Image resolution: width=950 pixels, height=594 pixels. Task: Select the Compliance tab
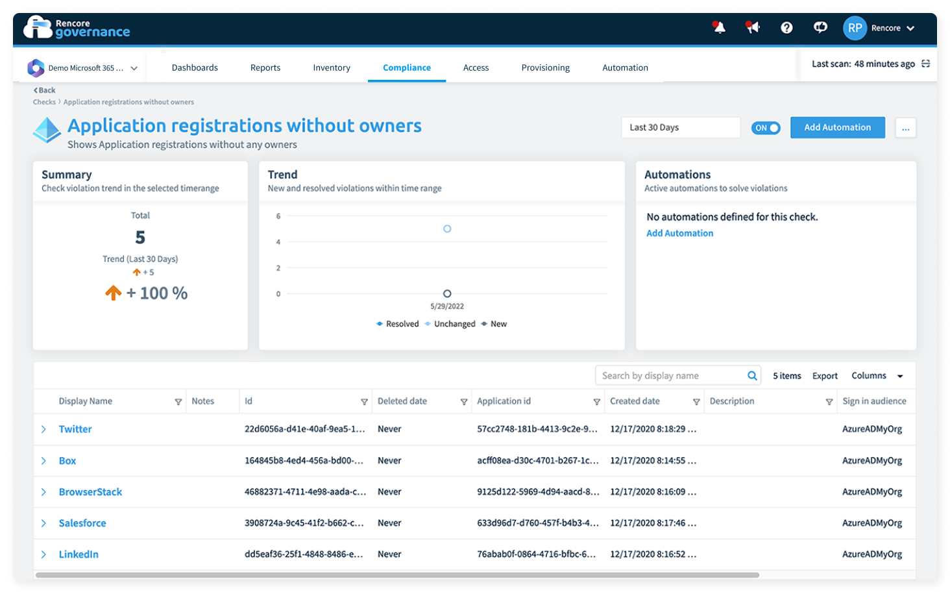[407, 68]
